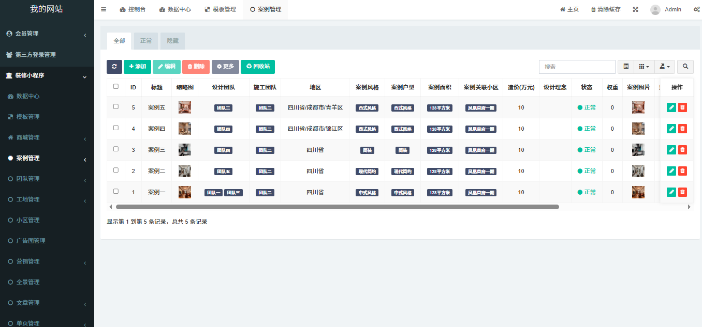展开列显示设置下拉菜单

[643, 67]
